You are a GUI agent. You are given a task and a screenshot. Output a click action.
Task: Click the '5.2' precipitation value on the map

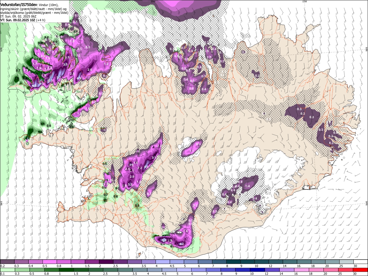coord(59,77)
